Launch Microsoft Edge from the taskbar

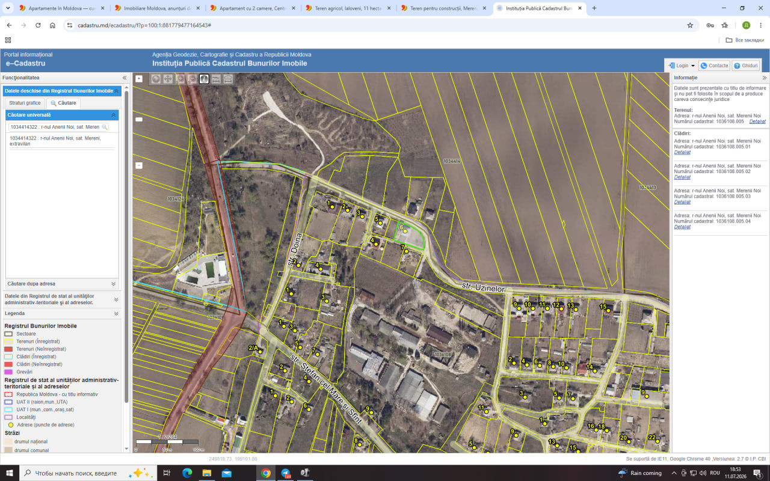186,473
